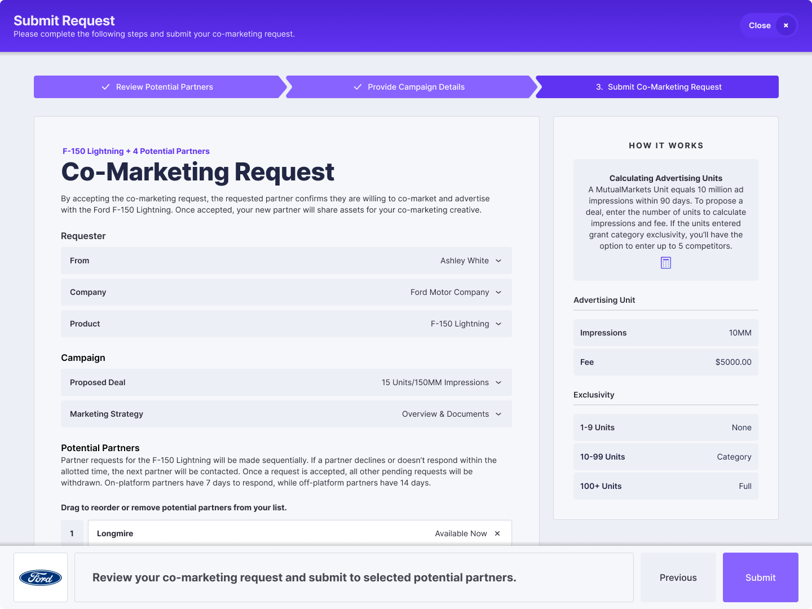Click the Available Now status for Longmire
Image resolution: width=812 pixels, height=609 pixels.
[x=461, y=533]
